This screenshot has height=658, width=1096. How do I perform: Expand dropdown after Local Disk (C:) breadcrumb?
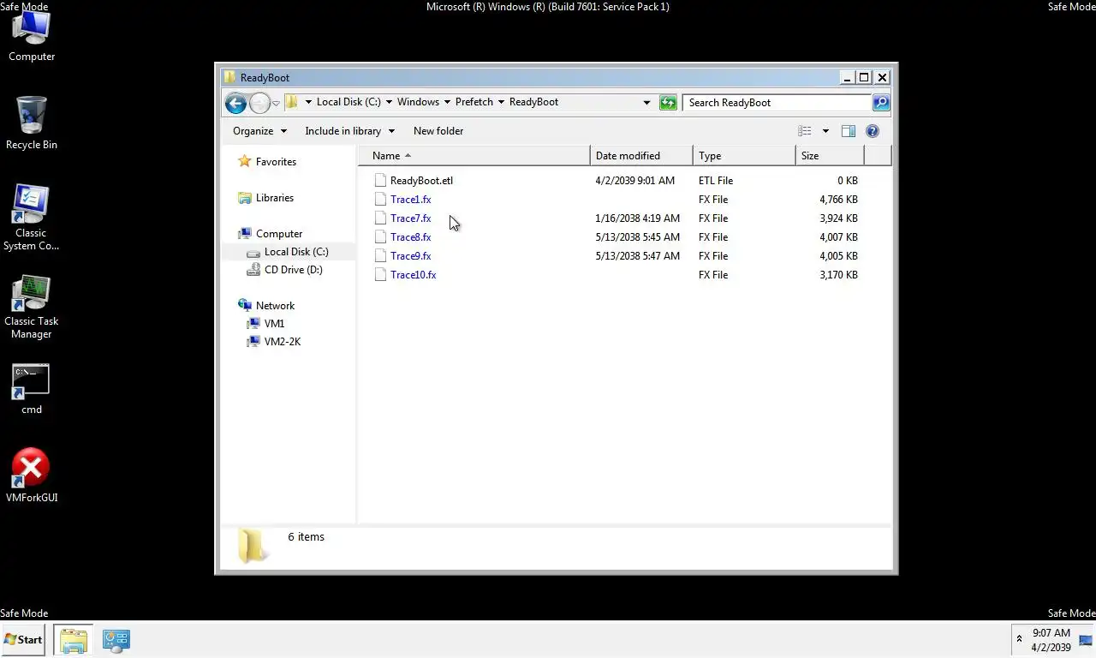(x=389, y=102)
